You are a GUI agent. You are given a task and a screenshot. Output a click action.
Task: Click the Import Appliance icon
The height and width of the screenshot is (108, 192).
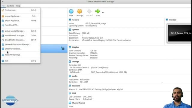tap(3, 16)
